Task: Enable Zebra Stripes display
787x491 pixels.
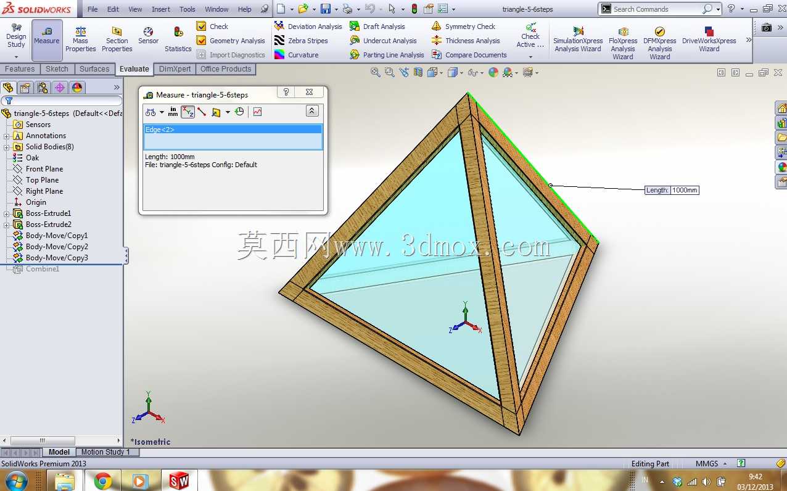Action: pyautogui.click(x=301, y=41)
